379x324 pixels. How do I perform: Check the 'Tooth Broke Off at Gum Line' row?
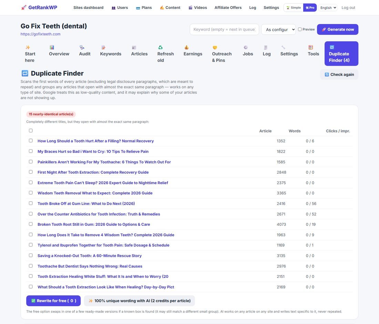click(x=31, y=203)
